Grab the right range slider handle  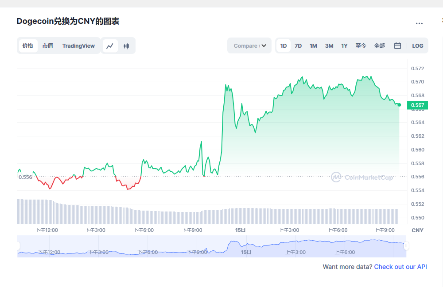(x=406, y=245)
